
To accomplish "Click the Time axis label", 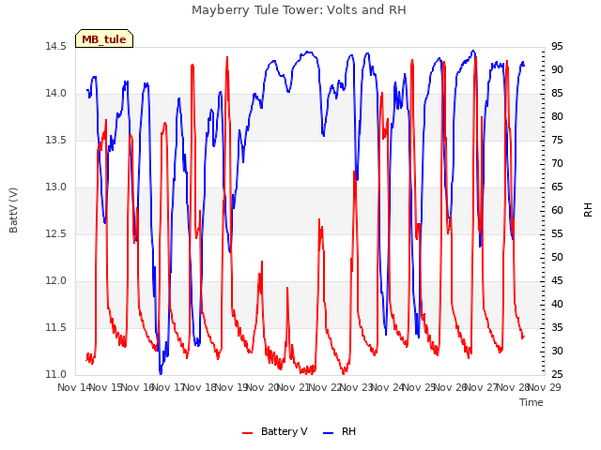I will point(532,402).
